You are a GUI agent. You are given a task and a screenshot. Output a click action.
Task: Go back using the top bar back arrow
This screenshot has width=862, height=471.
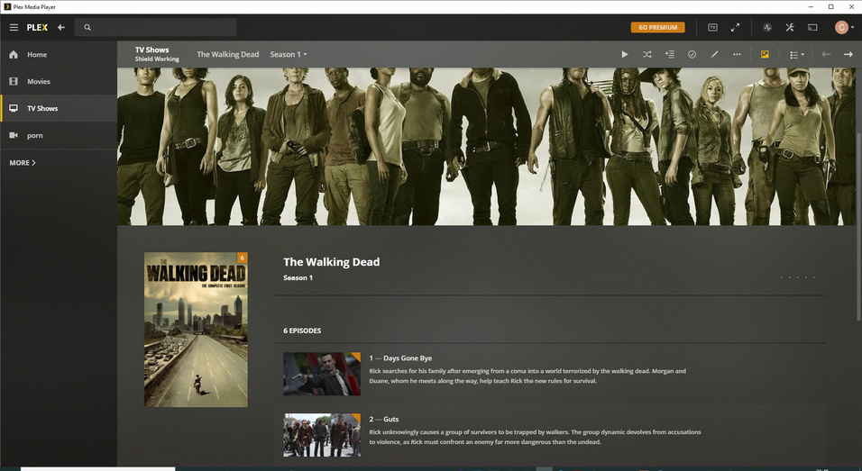click(x=61, y=27)
